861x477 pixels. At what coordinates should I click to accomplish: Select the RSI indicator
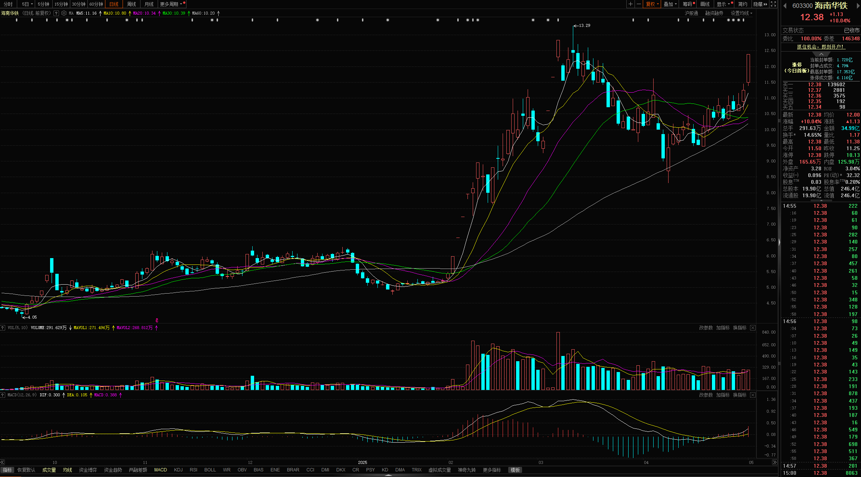click(x=194, y=470)
